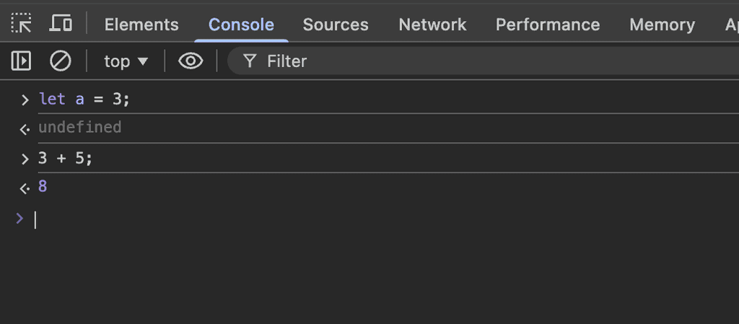Create a live expression using the eye icon
Viewport: 739px width, 324px height.
click(191, 61)
